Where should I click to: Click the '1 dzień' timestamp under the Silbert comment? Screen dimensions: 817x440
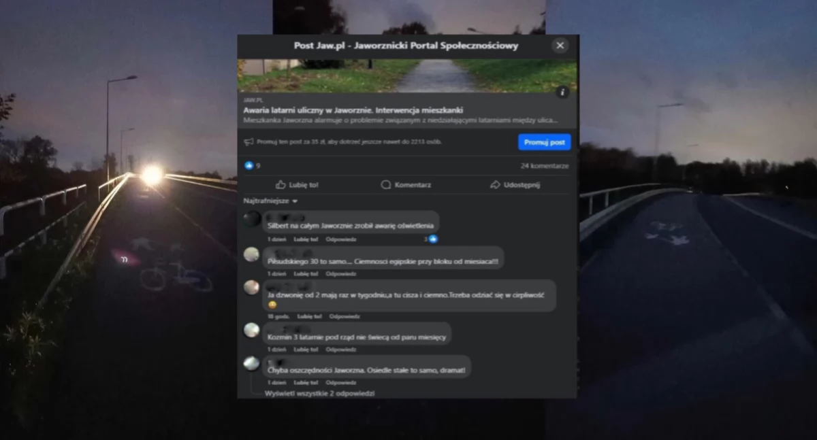point(276,239)
